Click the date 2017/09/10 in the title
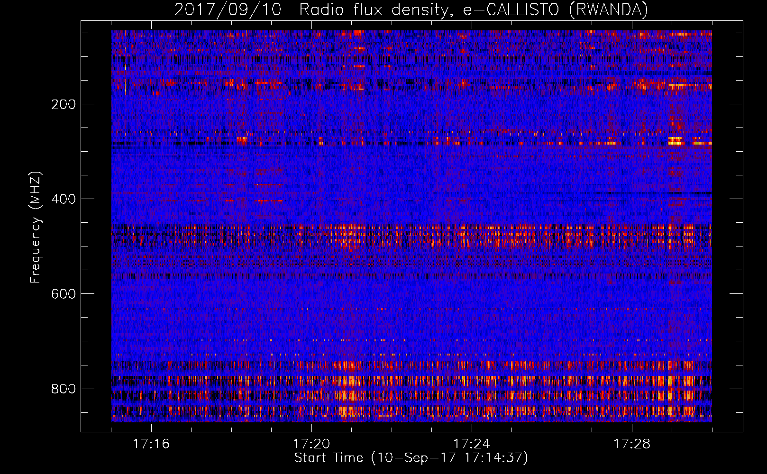This screenshot has height=474, width=767. pos(228,9)
